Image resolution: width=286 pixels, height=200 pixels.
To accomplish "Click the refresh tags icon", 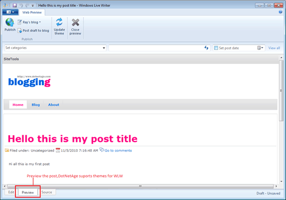I will 206,48.
